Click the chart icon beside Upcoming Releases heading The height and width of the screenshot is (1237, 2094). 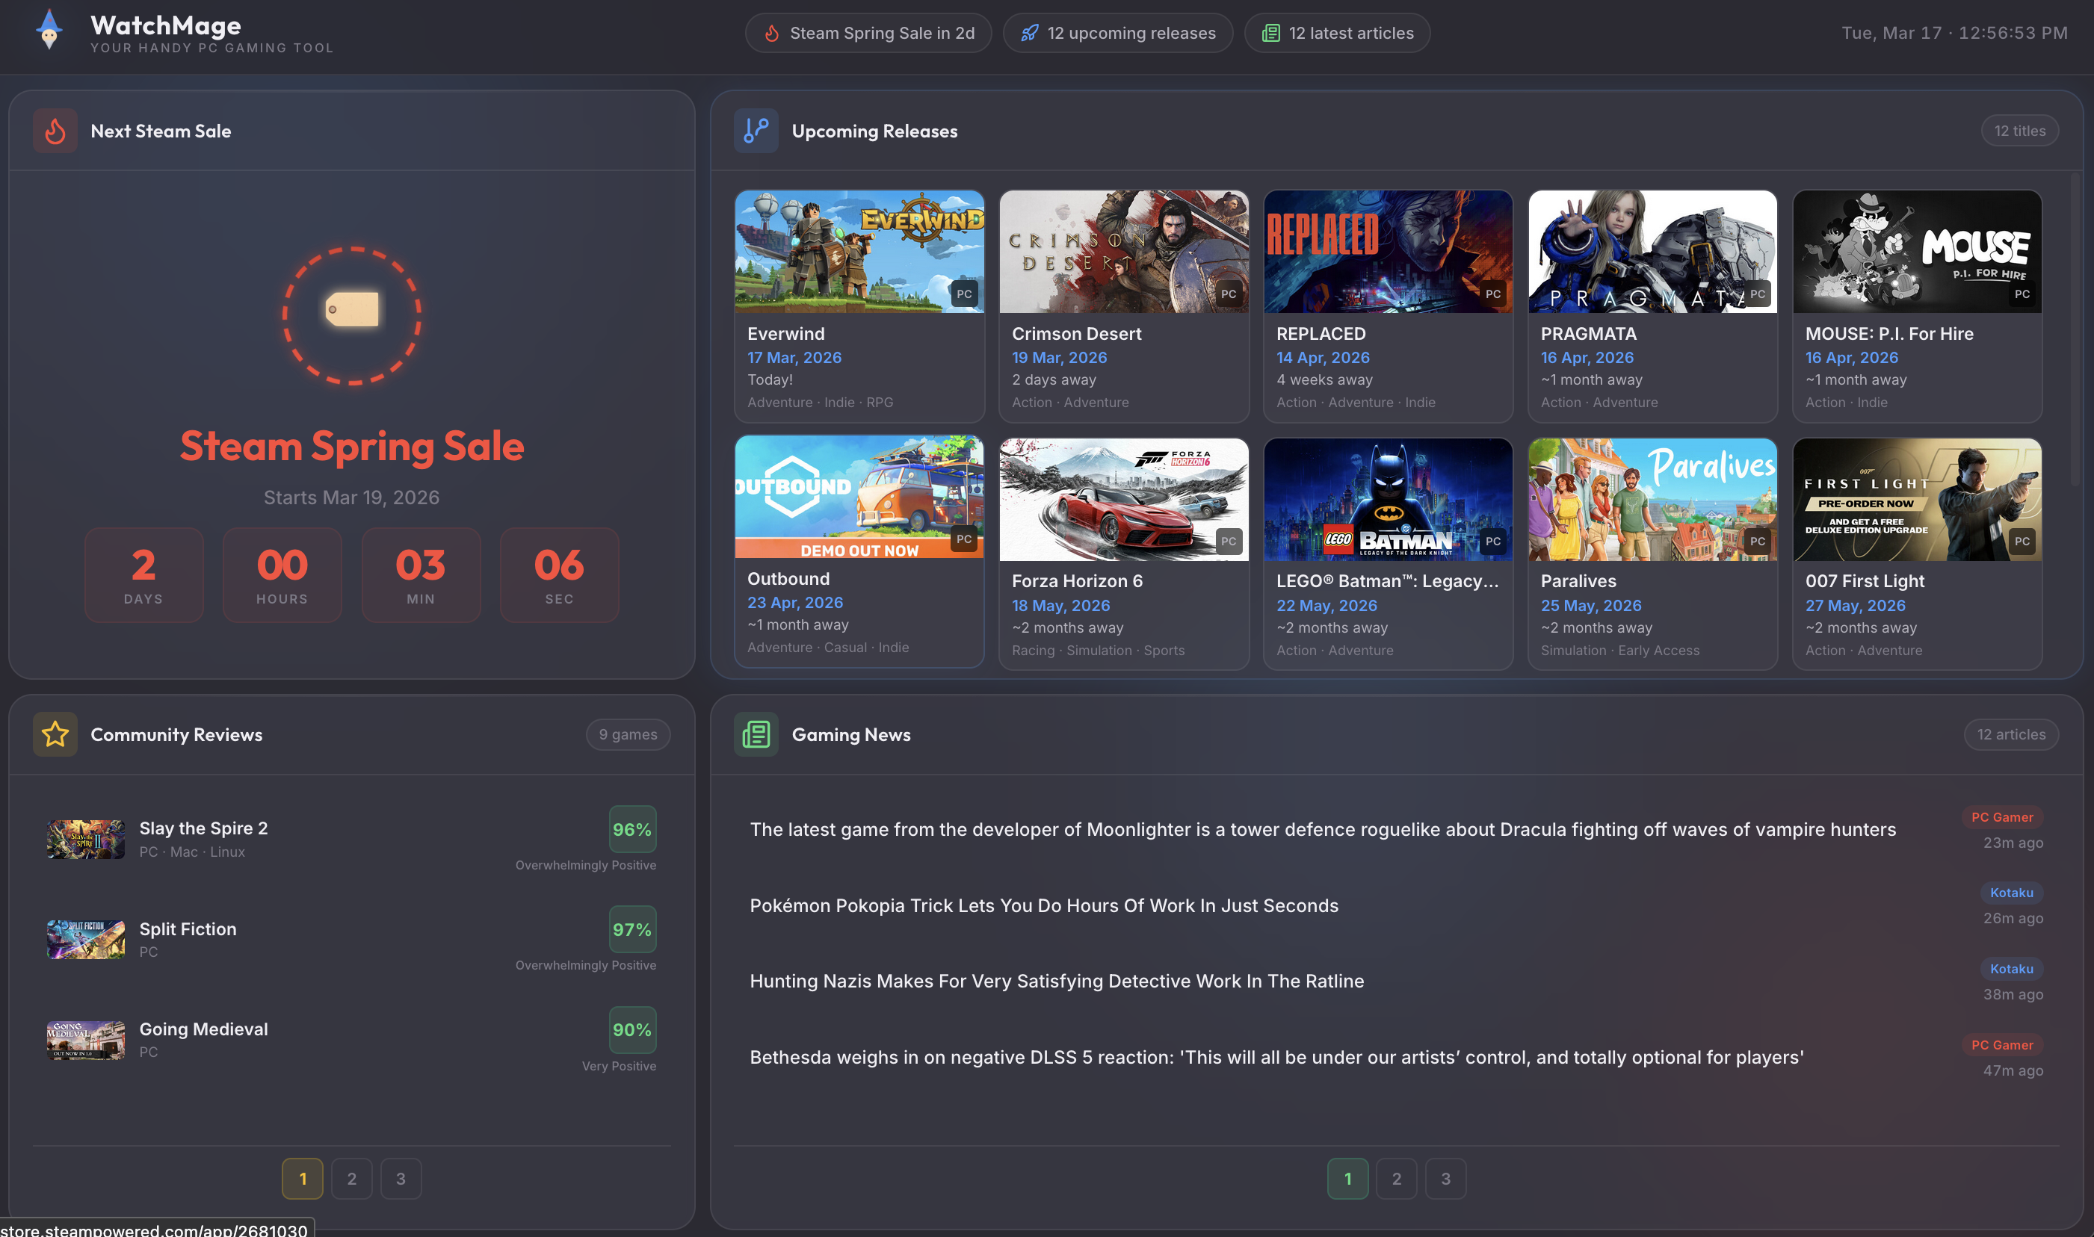click(x=756, y=131)
